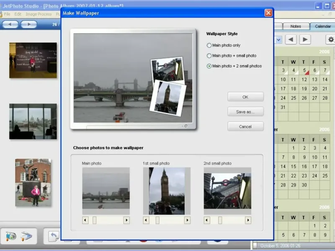The image size is (335, 251).
Task: Choose "Main photo + small photo" style
Action: click(x=209, y=56)
